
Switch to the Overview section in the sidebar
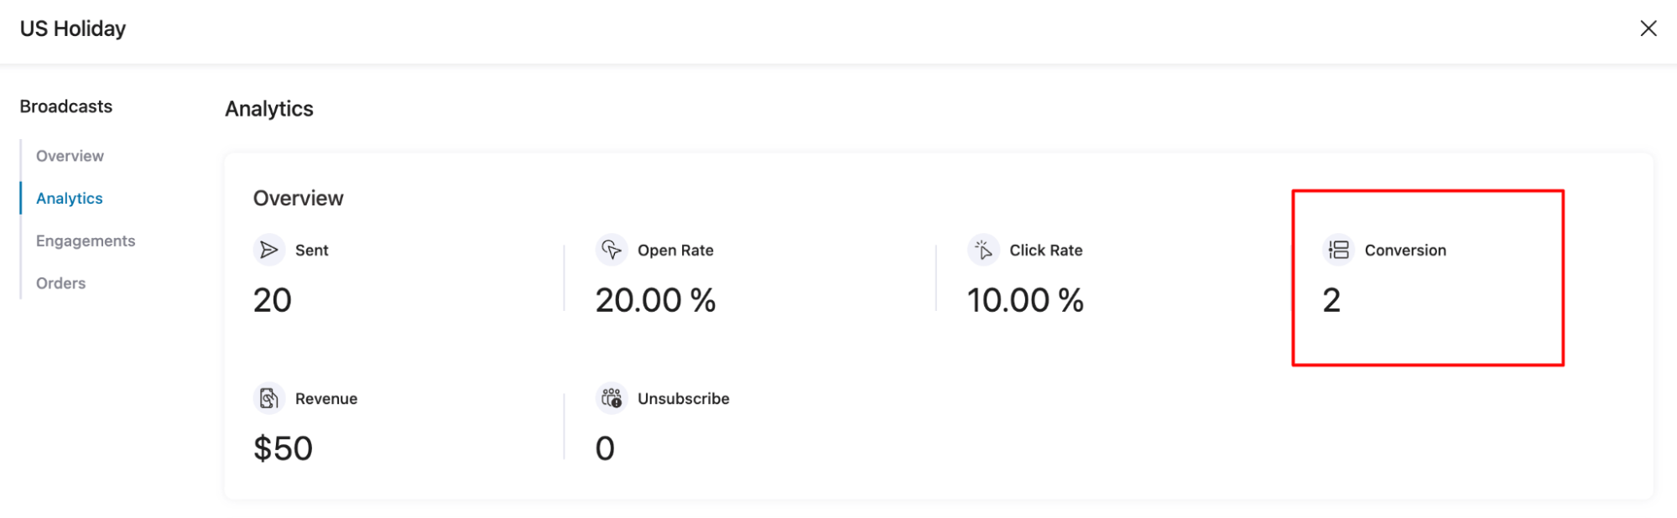tap(70, 155)
